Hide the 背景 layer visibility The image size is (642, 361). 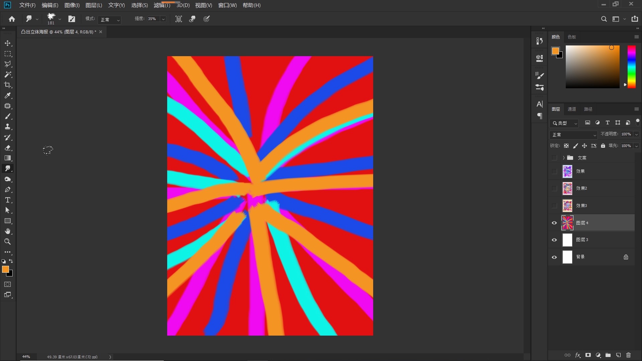click(x=554, y=257)
